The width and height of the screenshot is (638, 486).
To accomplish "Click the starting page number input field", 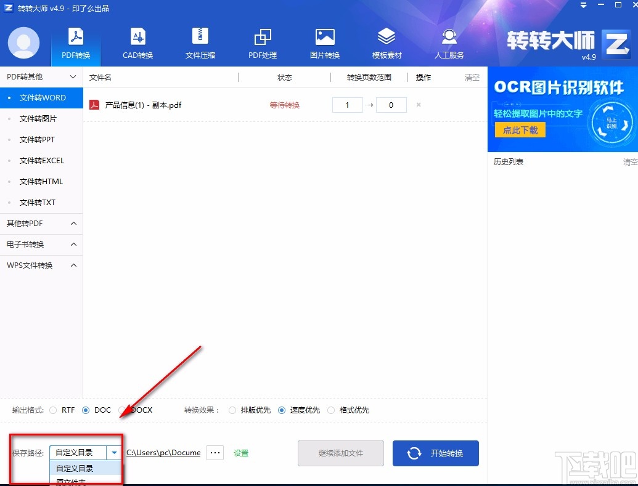I will 346,105.
